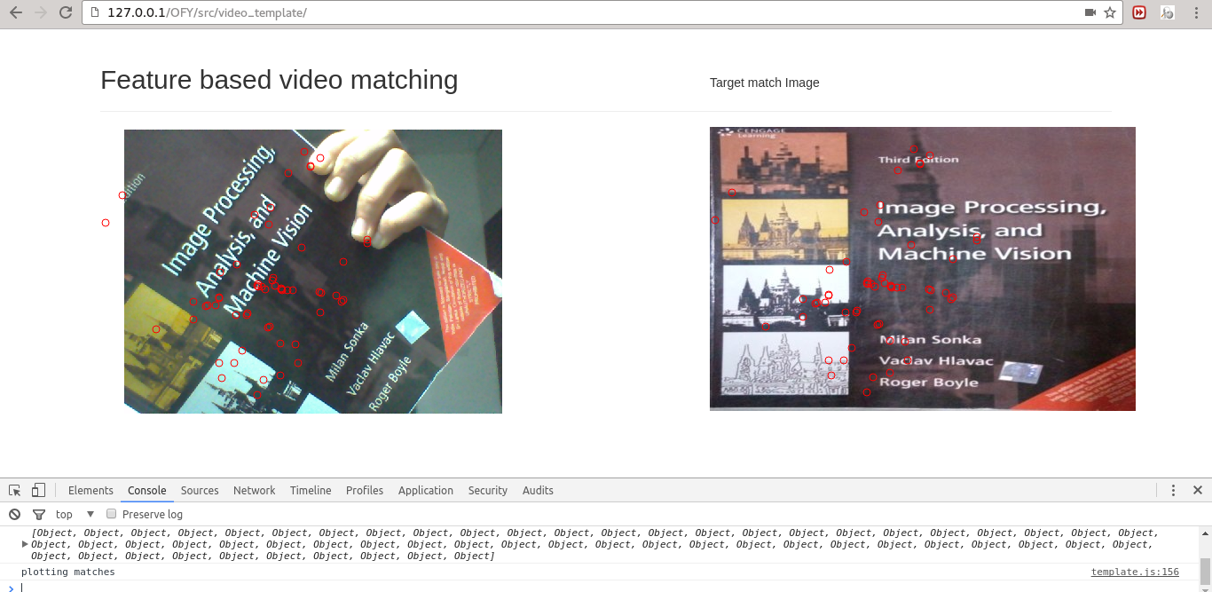Open the Elements tab
Screen dimensions: 1212x592
[x=91, y=490]
